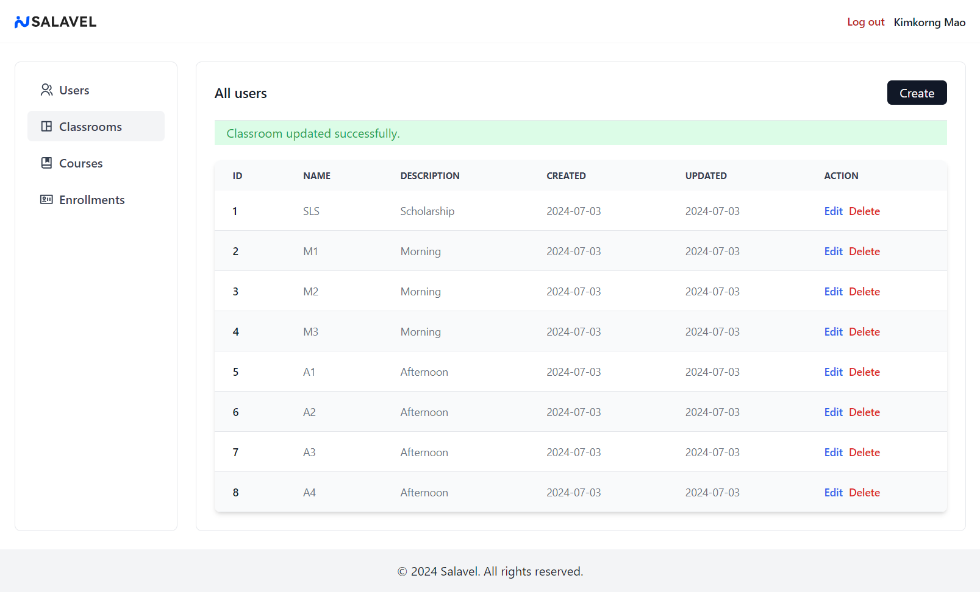This screenshot has width=980, height=592.
Task: Edit the A1 Afternoon classroom
Action: tap(833, 372)
